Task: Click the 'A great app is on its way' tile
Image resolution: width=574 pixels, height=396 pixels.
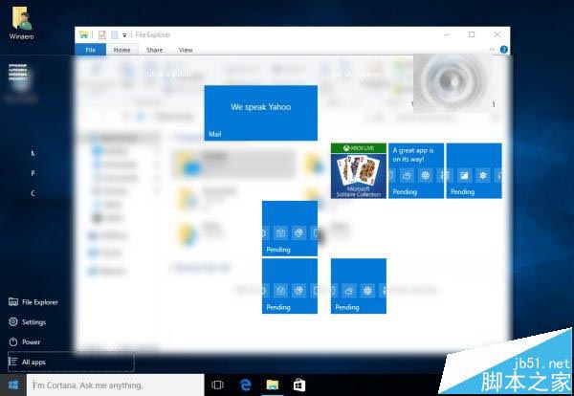Action: tap(416, 171)
